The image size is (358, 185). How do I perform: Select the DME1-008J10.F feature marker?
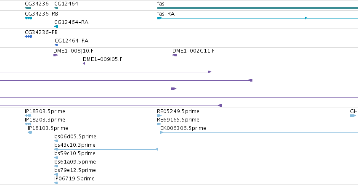pos(56,55)
